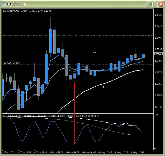The width and height of the screenshot is (165, 156).
Task: Click the 4 May 17:45 time label
Action: click(x=137, y=152)
